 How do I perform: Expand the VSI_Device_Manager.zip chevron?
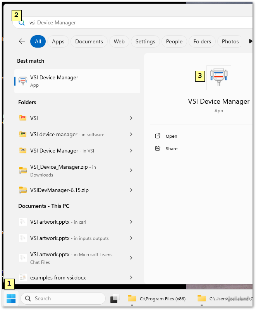[131, 170]
